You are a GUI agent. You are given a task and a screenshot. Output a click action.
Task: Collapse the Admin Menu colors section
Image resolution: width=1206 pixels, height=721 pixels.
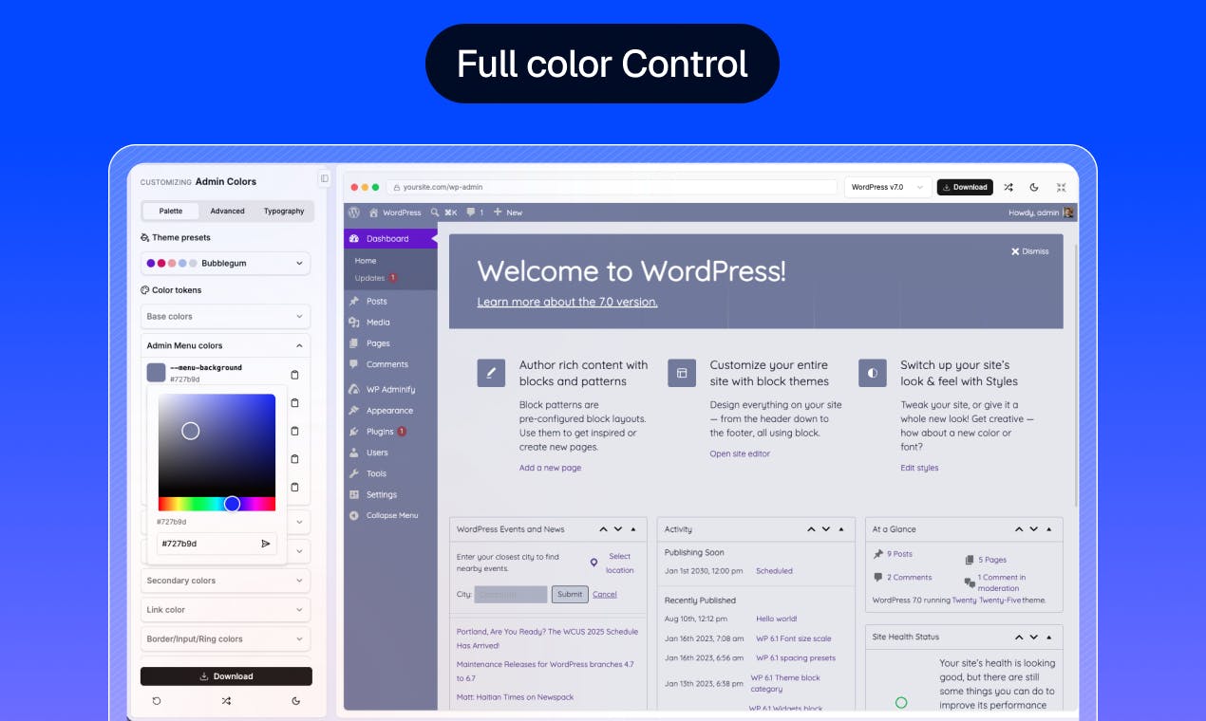click(226, 345)
